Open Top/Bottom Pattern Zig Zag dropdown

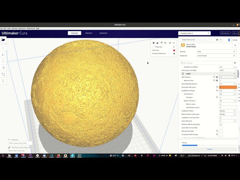[x=228, y=111]
